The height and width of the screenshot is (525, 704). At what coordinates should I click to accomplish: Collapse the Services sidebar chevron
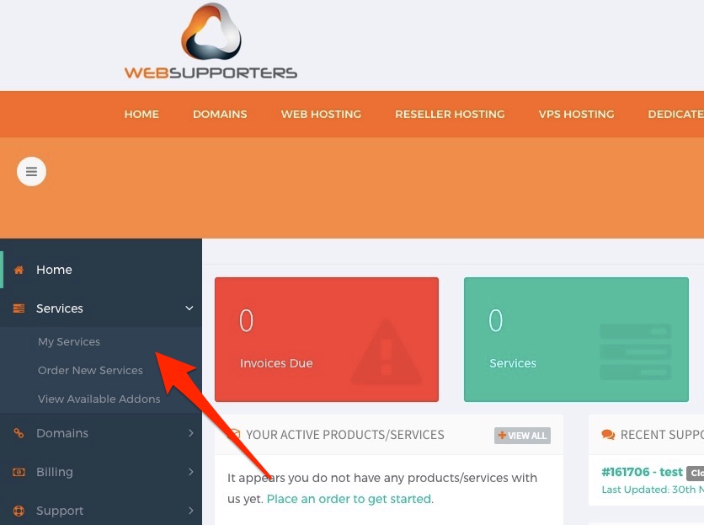pyautogui.click(x=189, y=308)
